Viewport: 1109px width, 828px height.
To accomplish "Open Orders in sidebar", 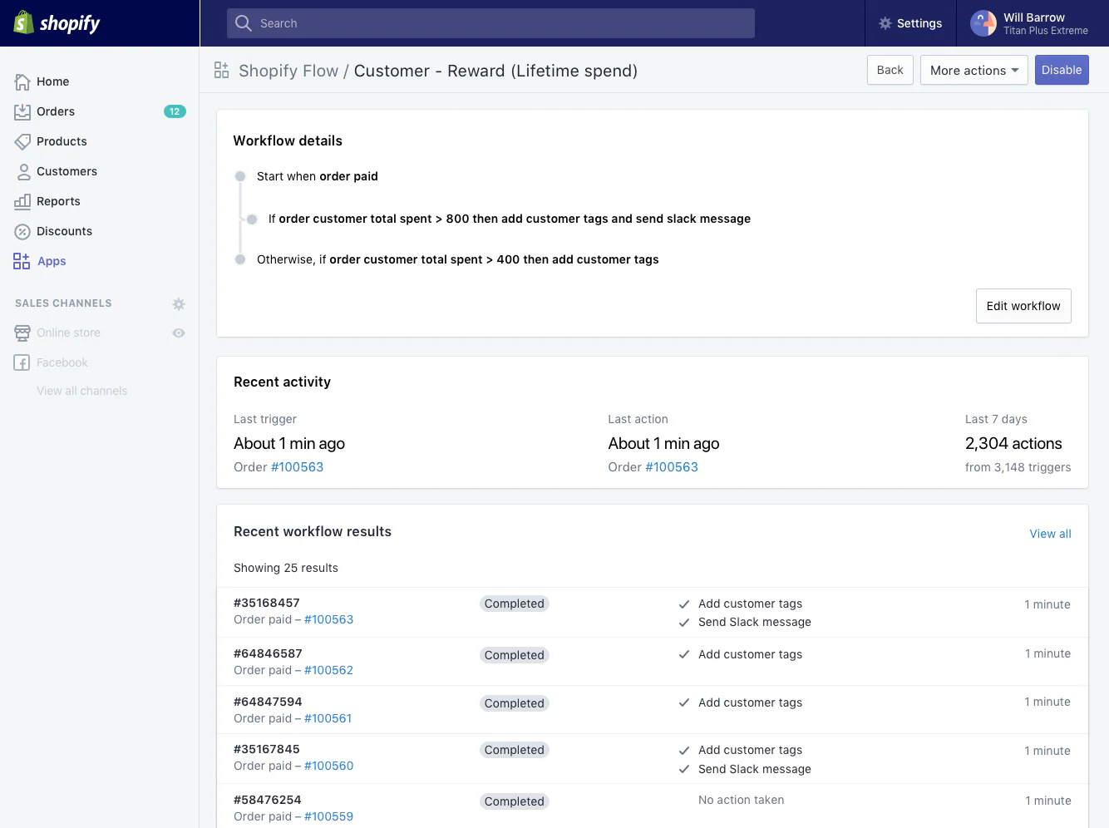I will tap(56, 111).
